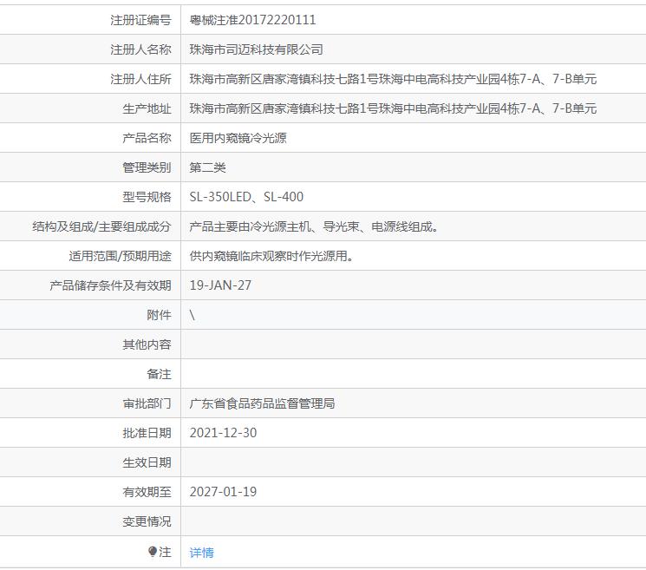Screen dimensions: 646x570
Task: Select model value SL-350LED、SL-400
Action: point(246,197)
